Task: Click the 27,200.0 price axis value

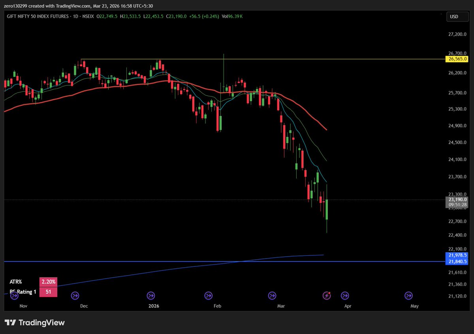Action: coord(457,34)
